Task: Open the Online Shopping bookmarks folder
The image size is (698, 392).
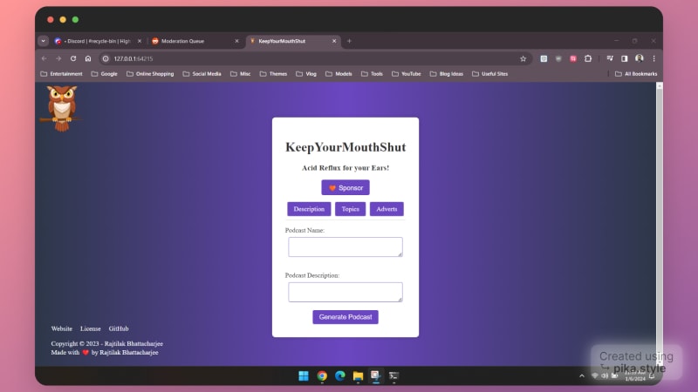Action: [x=148, y=74]
